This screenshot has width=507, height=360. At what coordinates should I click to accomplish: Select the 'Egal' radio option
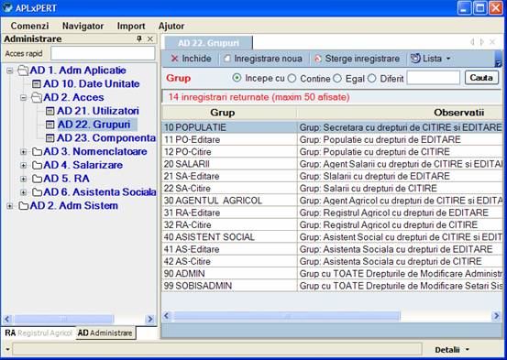pyautogui.click(x=337, y=78)
